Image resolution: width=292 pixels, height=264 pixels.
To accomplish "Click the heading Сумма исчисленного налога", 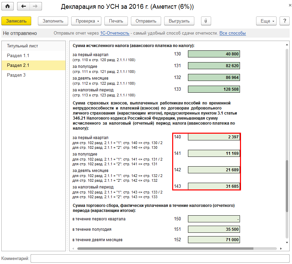I will (134, 46).
